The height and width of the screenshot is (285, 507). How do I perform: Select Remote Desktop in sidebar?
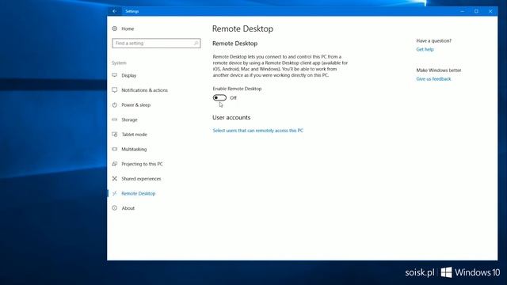point(139,193)
